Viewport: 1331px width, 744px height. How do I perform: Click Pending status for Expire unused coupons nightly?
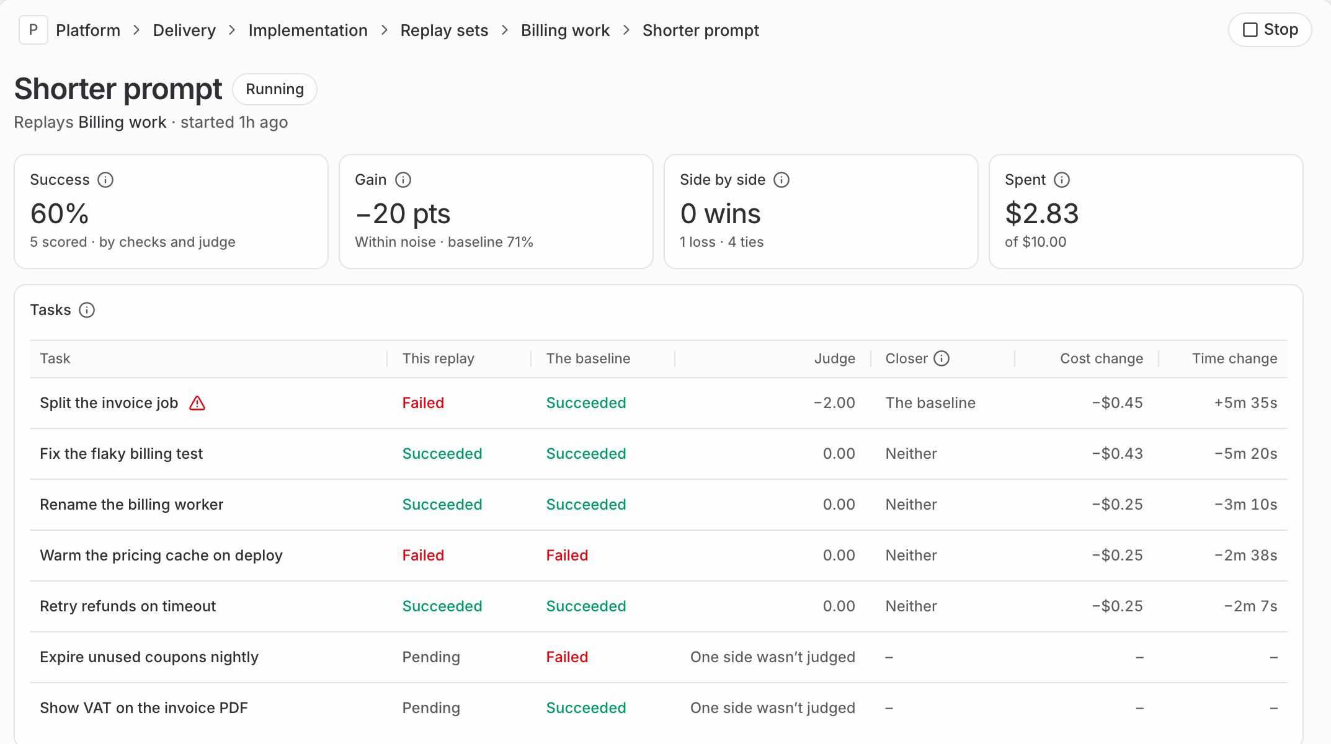(431, 657)
